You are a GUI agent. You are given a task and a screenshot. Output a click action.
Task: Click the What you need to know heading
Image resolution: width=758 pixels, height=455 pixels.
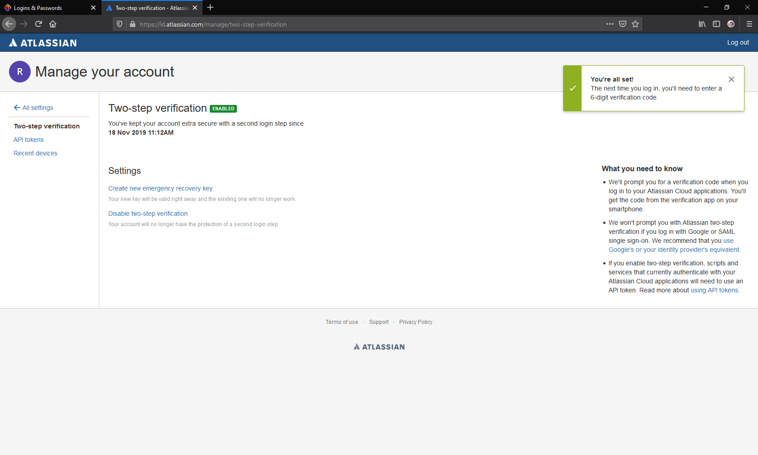642,168
